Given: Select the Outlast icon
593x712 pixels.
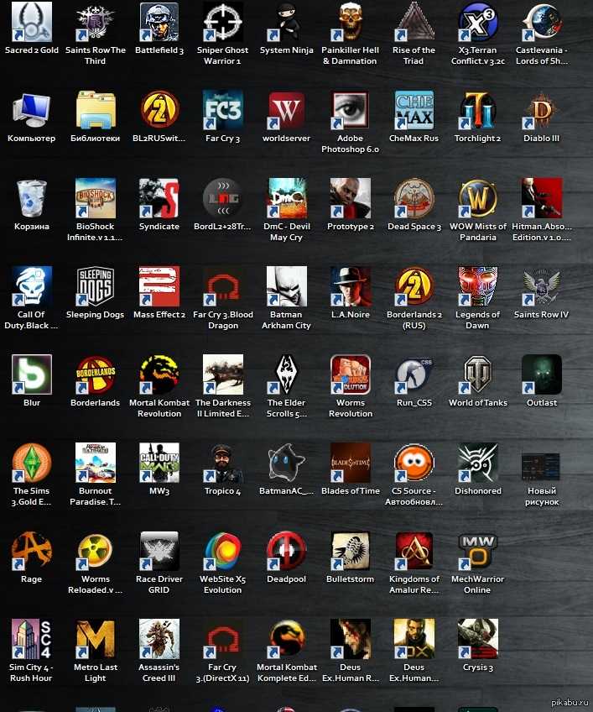Looking at the screenshot, I should click(x=542, y=374).
